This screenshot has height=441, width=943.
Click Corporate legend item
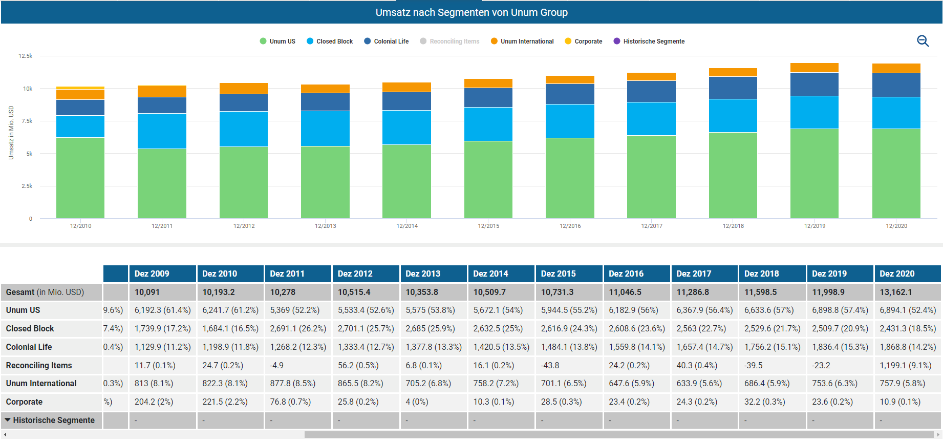583,41
